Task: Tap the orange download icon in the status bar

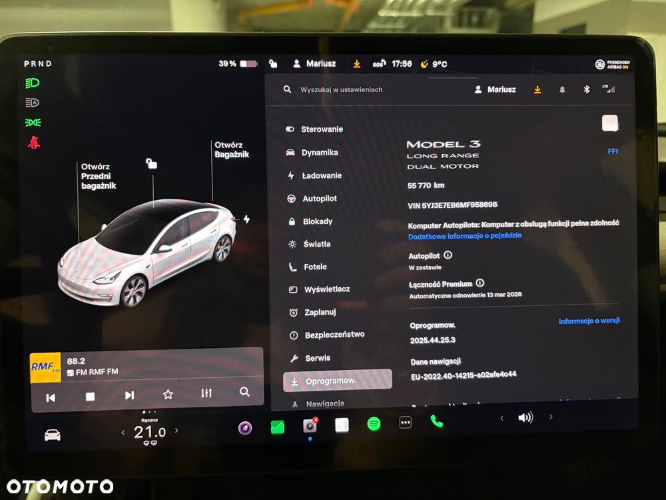Action: 357,64
